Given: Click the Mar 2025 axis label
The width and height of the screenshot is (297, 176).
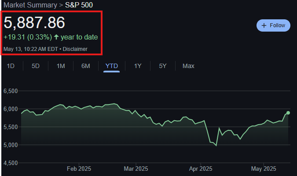Looking at the screenshot, I should click(x=136, y=169).
